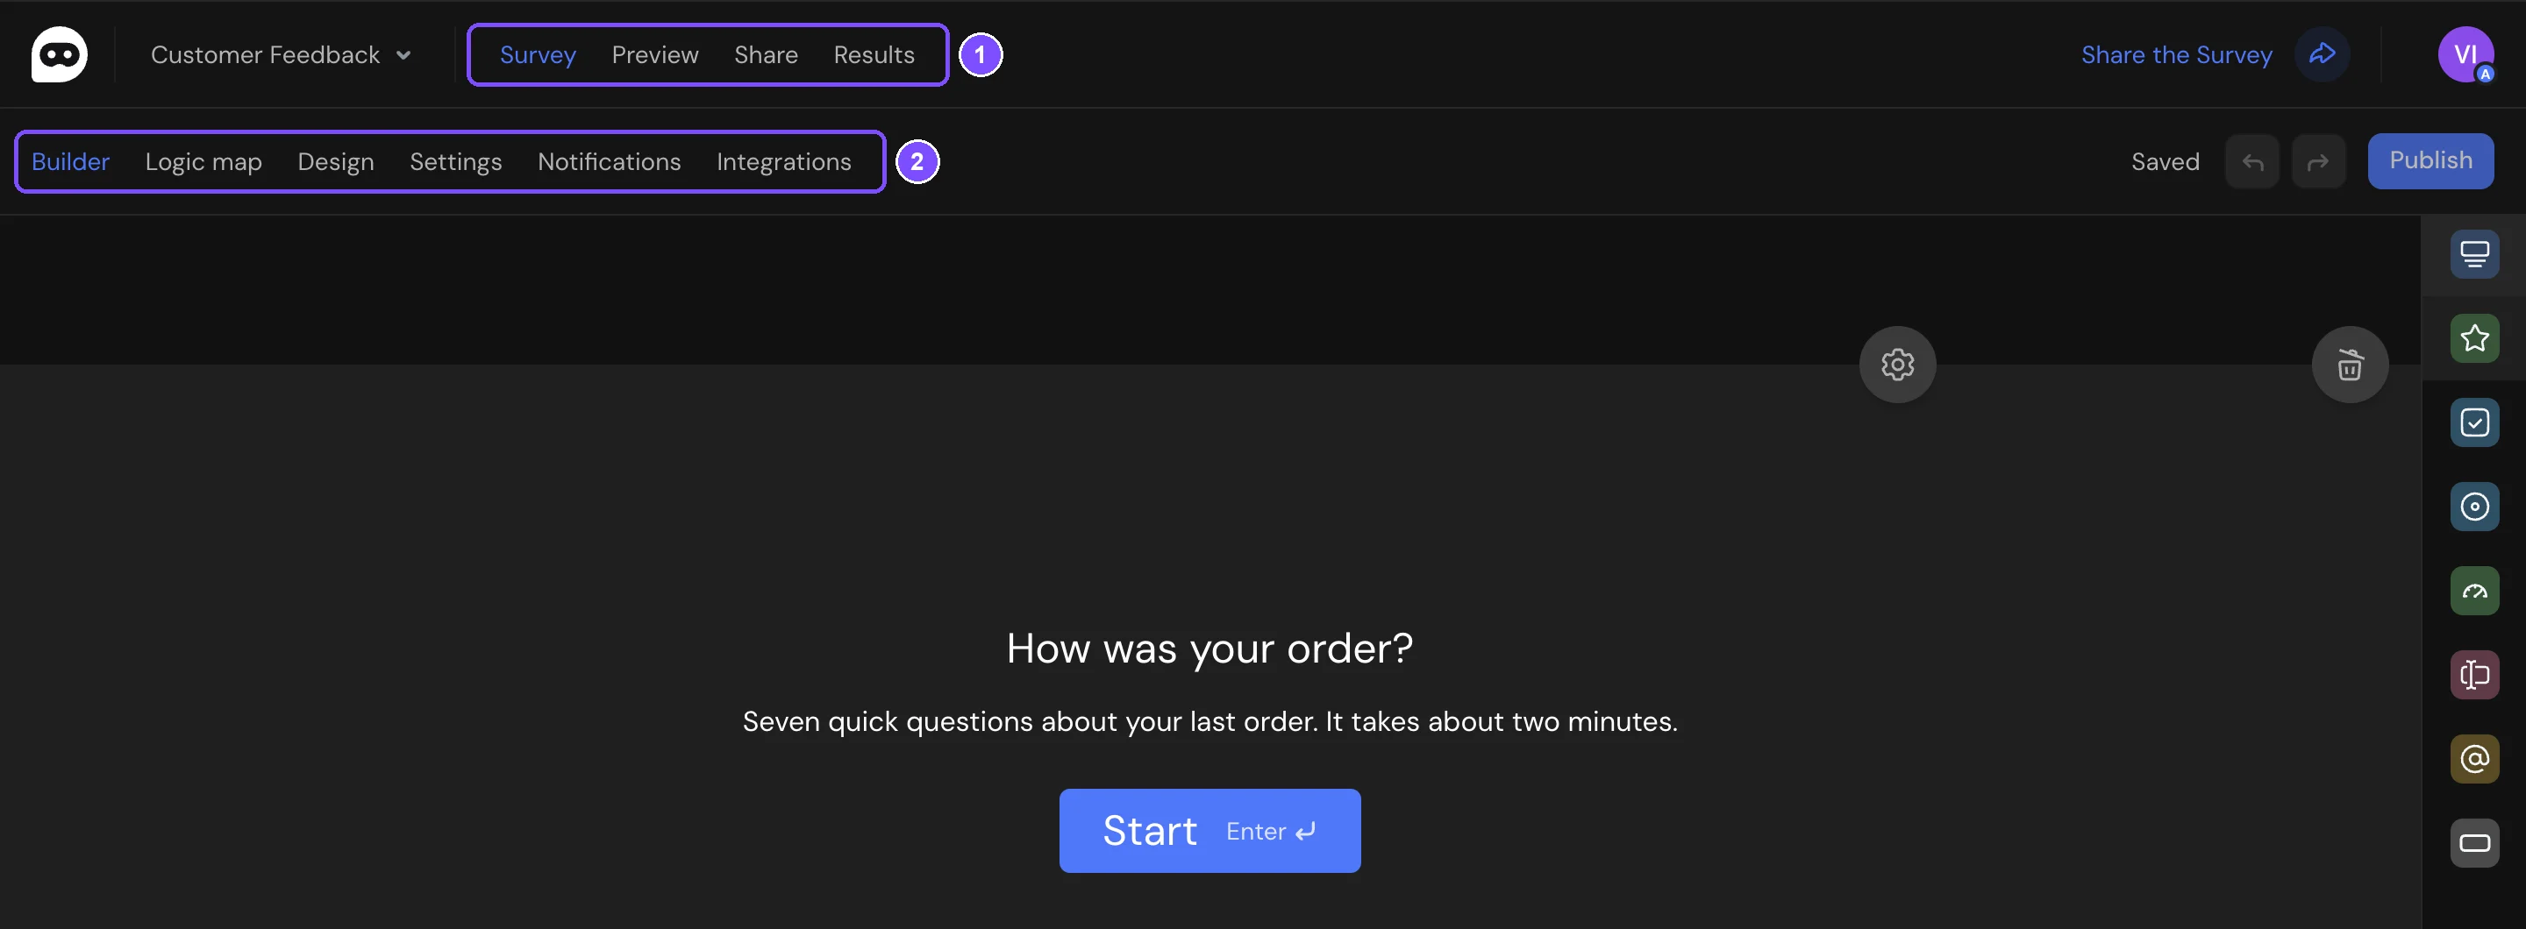Click the undo arrow button

[2251, 161]
